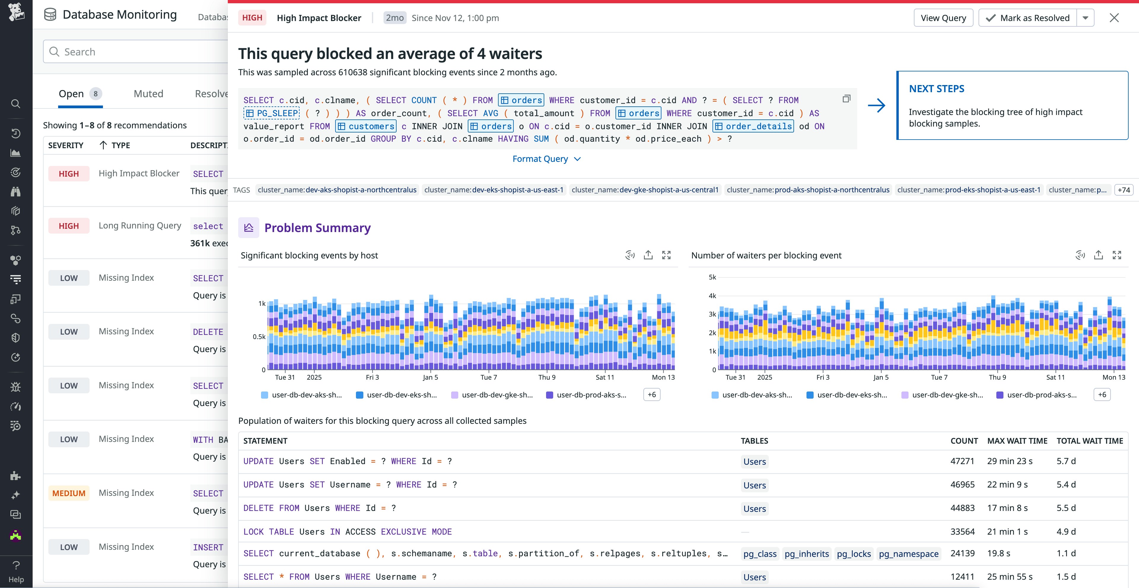Open the bug icon in left sidebar
This screenshot has height=588, width=1139.
[15, 387]
